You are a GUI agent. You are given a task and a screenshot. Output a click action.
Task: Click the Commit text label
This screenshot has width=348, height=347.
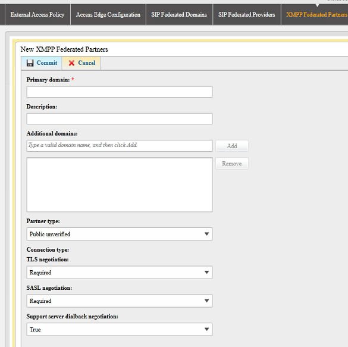[47, 63]
